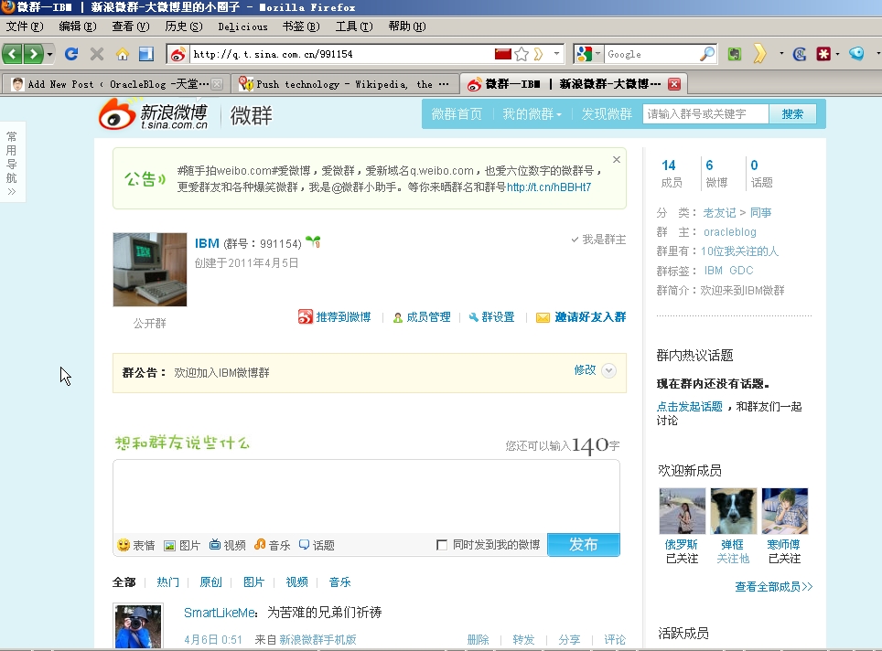
Task: Open the 书签 menu
Action: click(301, 27)
